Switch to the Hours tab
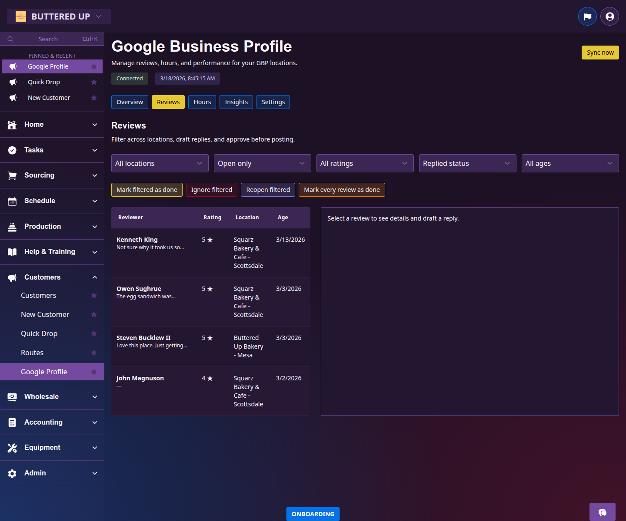The image size is (626, 521). [202, 102]
